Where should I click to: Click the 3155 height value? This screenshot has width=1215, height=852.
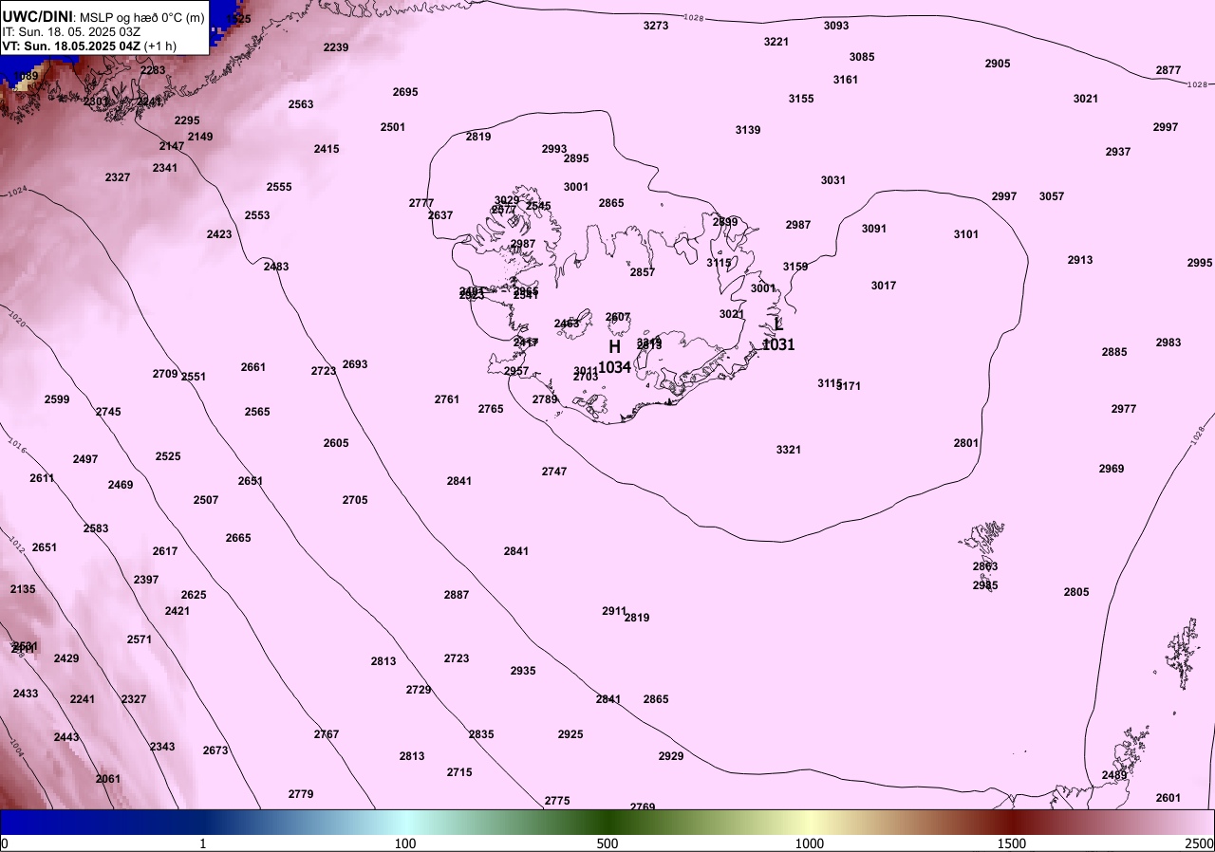tap(801, 99)
